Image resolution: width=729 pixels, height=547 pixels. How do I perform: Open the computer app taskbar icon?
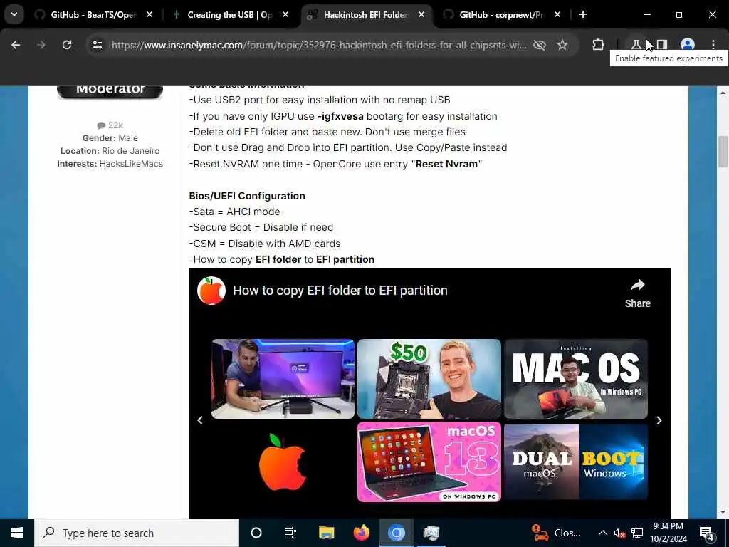coord(431,533)
